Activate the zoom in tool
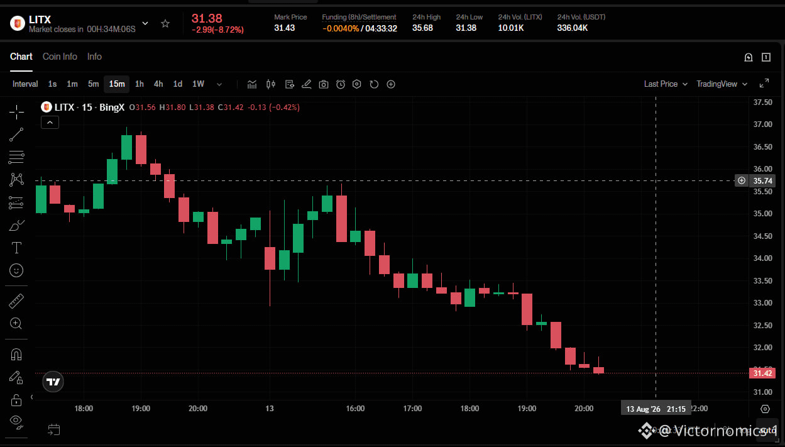The height and width of the screenshot is (447, 785). [16, 324]
